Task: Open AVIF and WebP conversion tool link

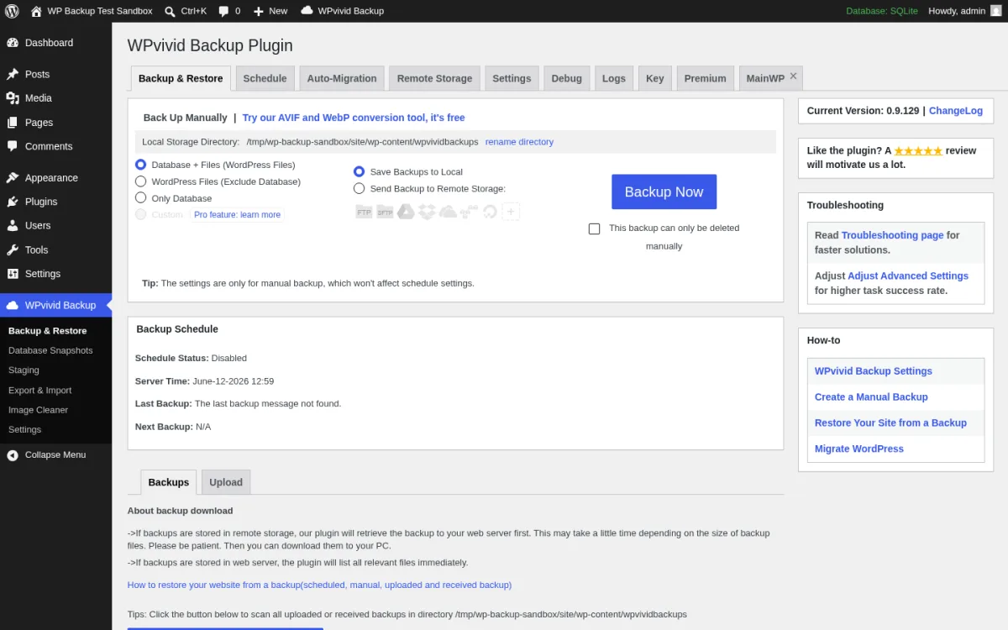Action: tap(354, 118)
